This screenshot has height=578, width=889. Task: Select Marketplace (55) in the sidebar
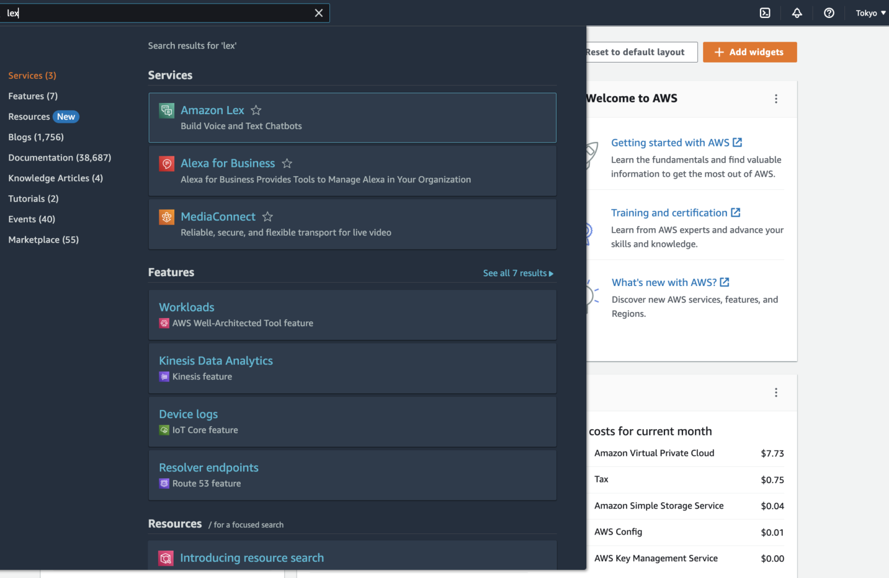pos(43,239)
